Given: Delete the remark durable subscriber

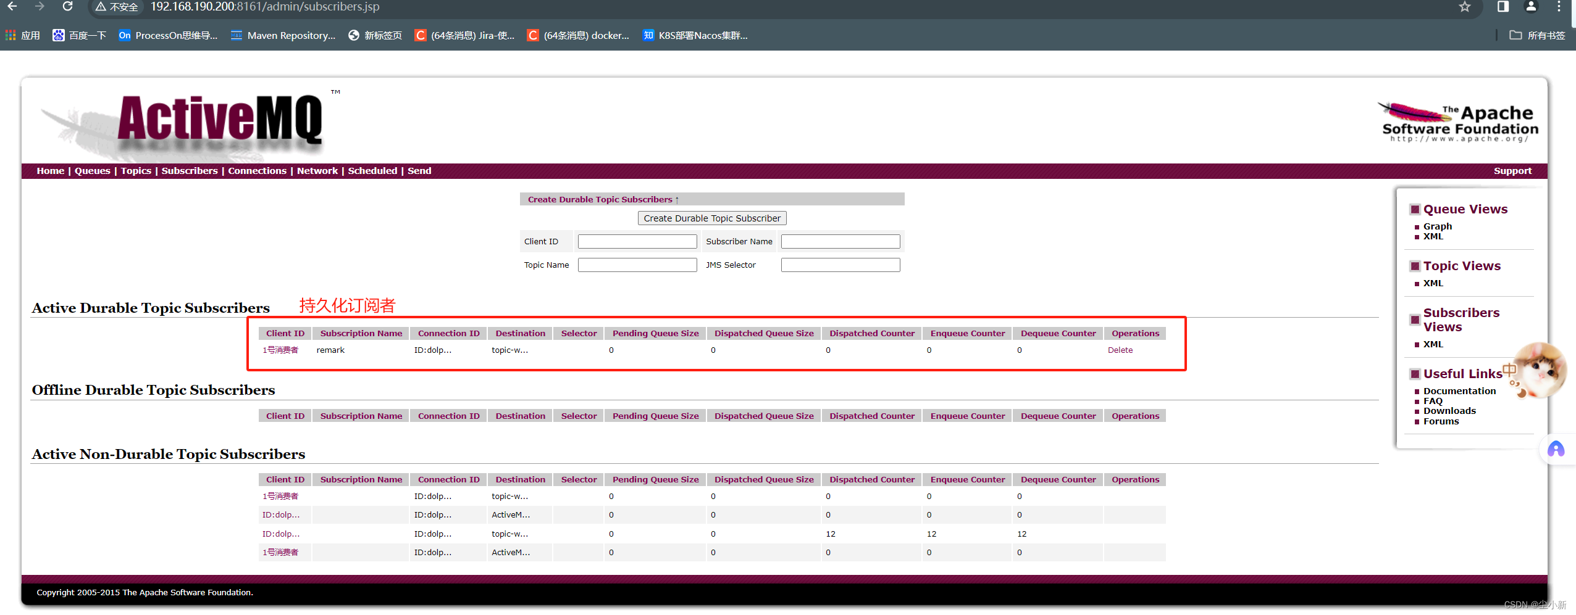Looking at the screenshot, I should click(1120, 350).
